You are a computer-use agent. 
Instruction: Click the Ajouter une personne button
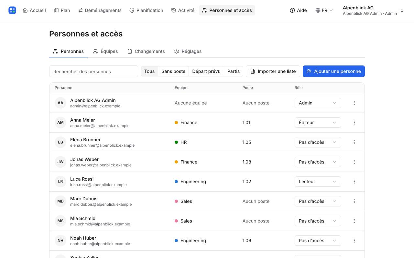click(334, 71)
